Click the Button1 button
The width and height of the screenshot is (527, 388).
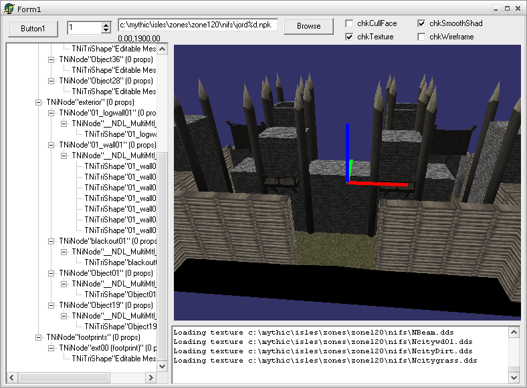tap(33, 29)
